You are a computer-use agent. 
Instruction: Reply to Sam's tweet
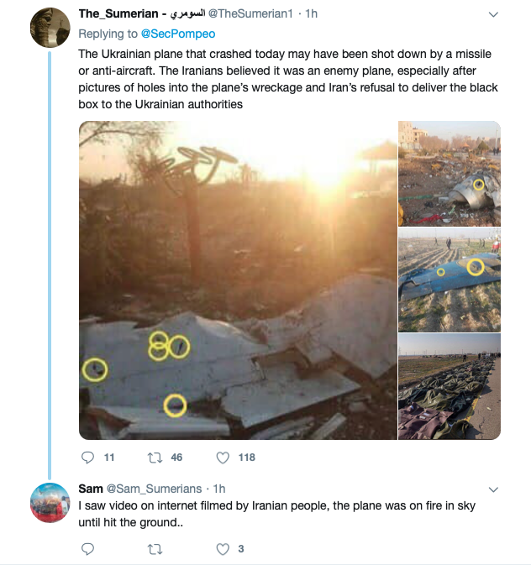click(x=88, y=549)
